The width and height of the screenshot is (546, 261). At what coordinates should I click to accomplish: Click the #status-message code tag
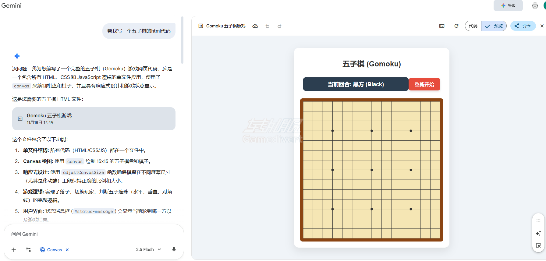(x=94, y=211)
